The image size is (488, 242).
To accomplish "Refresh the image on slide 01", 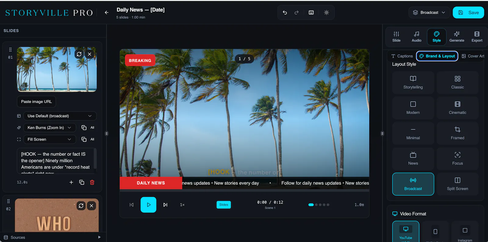I will (x=79, y=54).
